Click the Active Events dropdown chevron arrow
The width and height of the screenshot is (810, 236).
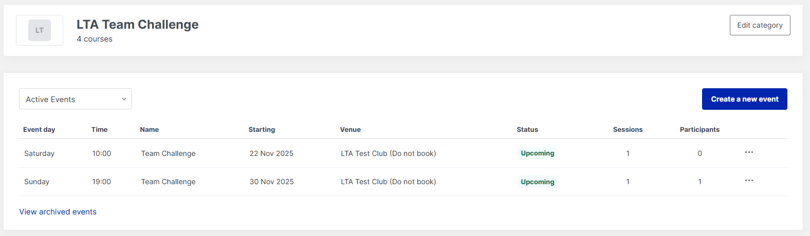click(124, 99)
